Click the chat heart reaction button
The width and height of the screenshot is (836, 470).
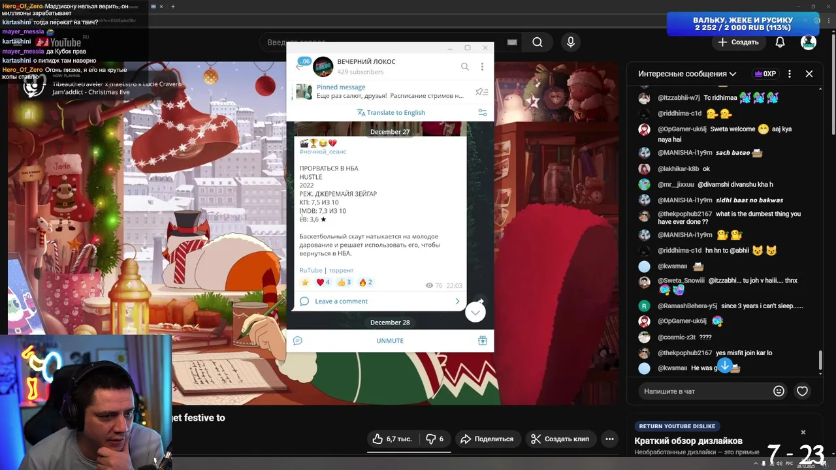pos(802,391)
